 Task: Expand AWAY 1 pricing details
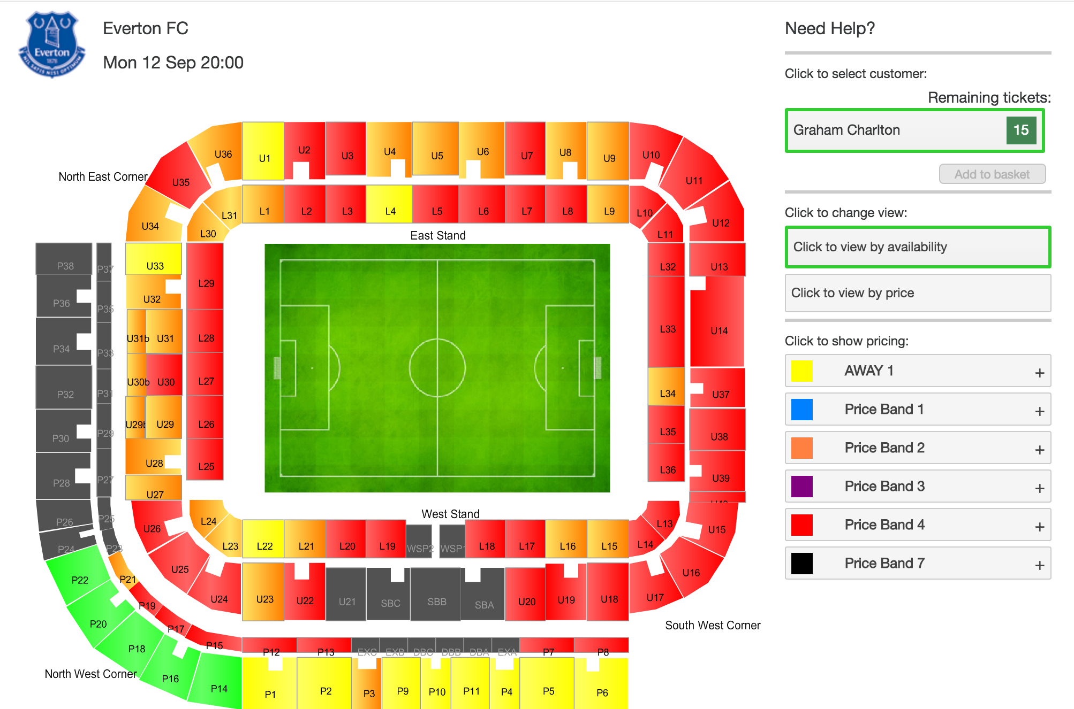[x=1039, y=372]
